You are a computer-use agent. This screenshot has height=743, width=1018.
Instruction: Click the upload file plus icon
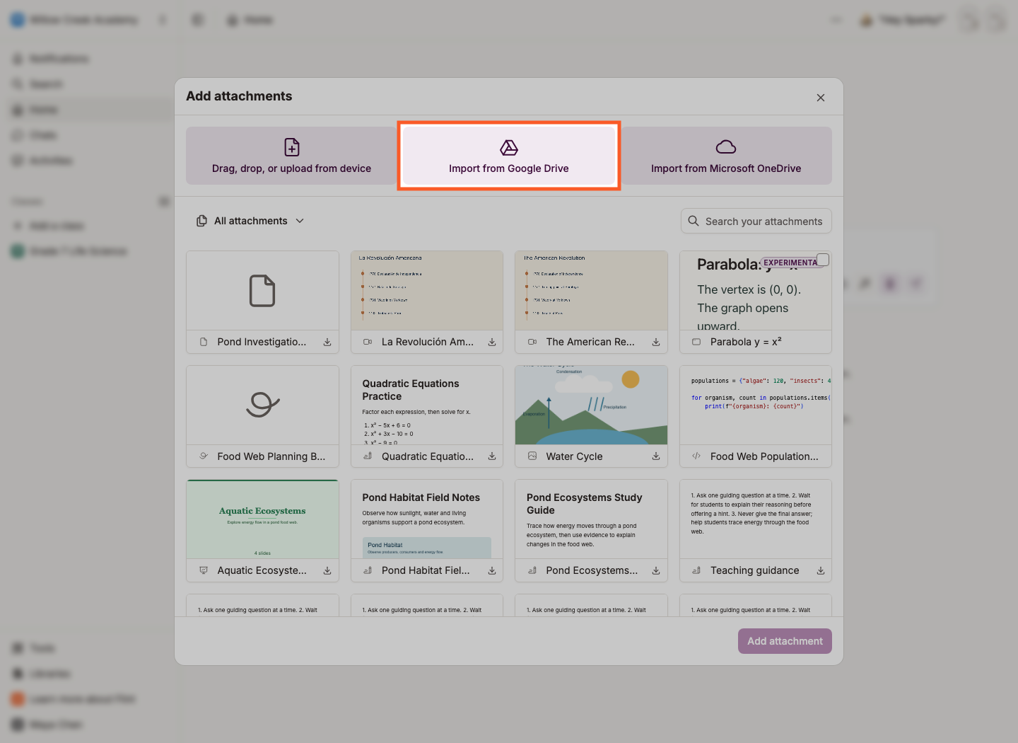coord(292,146)
